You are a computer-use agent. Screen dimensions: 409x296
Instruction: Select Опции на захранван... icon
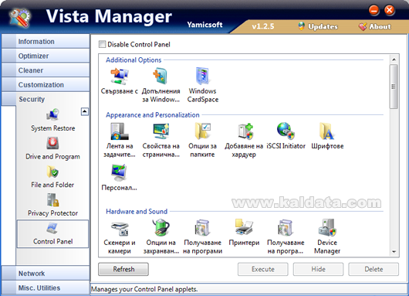point(161,227)
